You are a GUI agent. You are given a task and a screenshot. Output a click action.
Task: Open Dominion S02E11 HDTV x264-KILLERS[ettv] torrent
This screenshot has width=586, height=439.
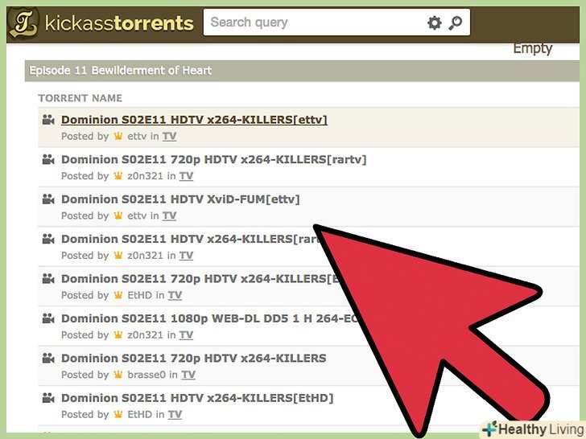[x=194, y=120]
